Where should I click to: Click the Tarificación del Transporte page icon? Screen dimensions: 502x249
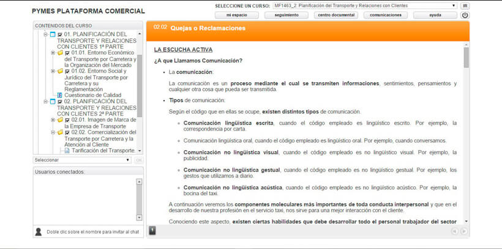click(x=67, y=150)
